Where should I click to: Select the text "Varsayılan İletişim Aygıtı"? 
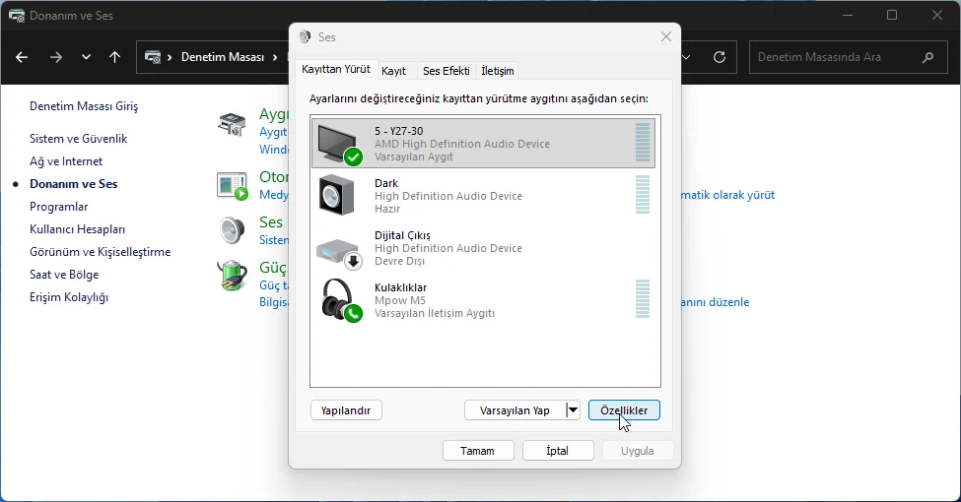(435, 313)
